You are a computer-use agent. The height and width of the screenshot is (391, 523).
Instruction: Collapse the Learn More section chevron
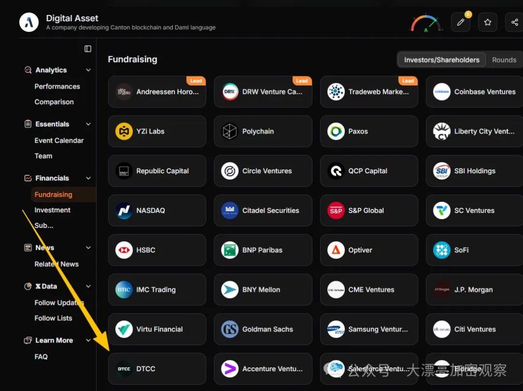point(89,340)
